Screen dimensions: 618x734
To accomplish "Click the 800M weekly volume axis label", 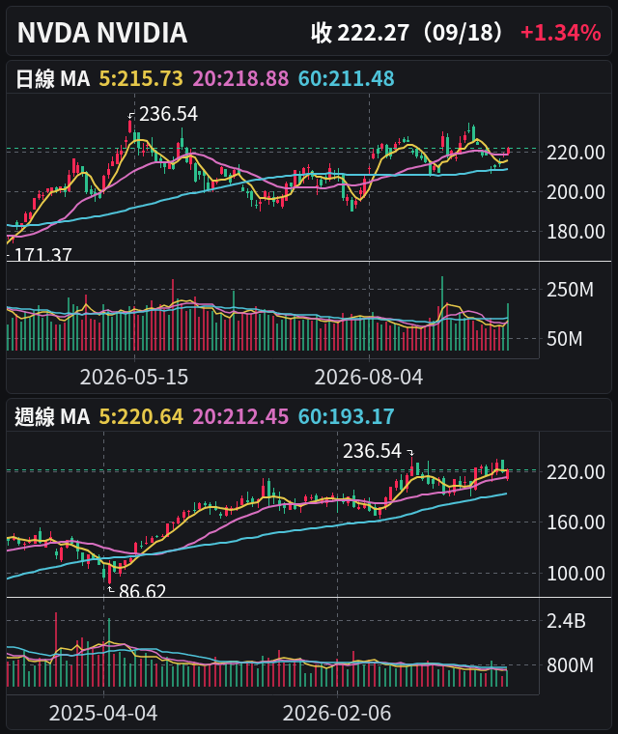I will [x=570, y=665].
